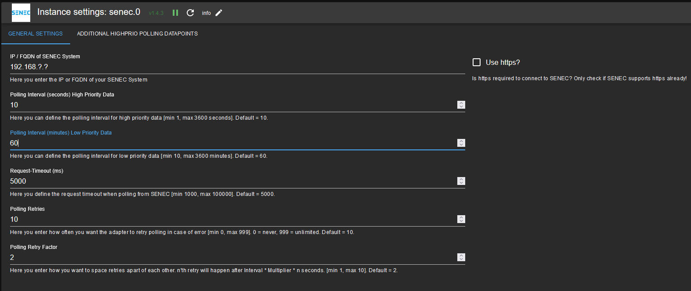This screenshot has width=691, height=291.
Task: Click the 'IP / FQDN of SENEC System' label
Action: point(45,57)
